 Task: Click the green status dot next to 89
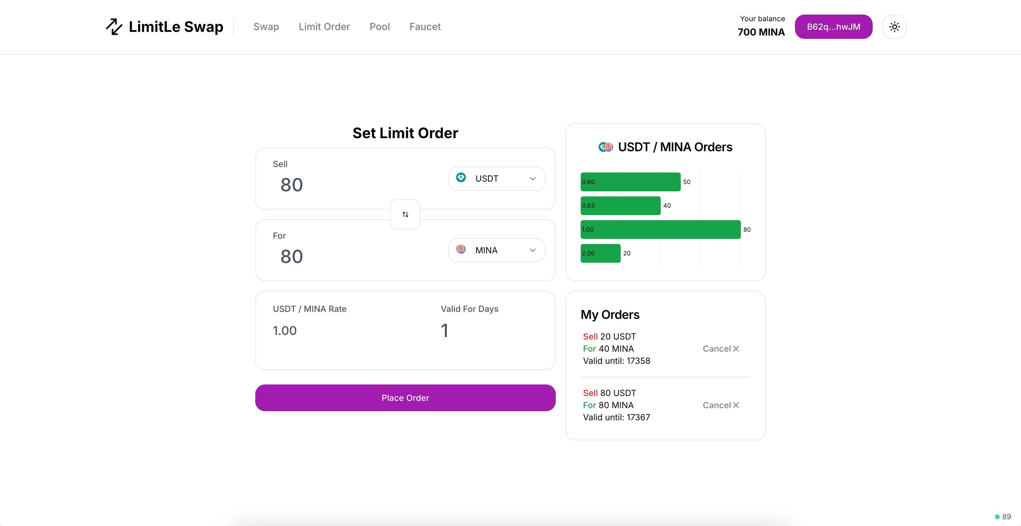click(x=997, y=517)
